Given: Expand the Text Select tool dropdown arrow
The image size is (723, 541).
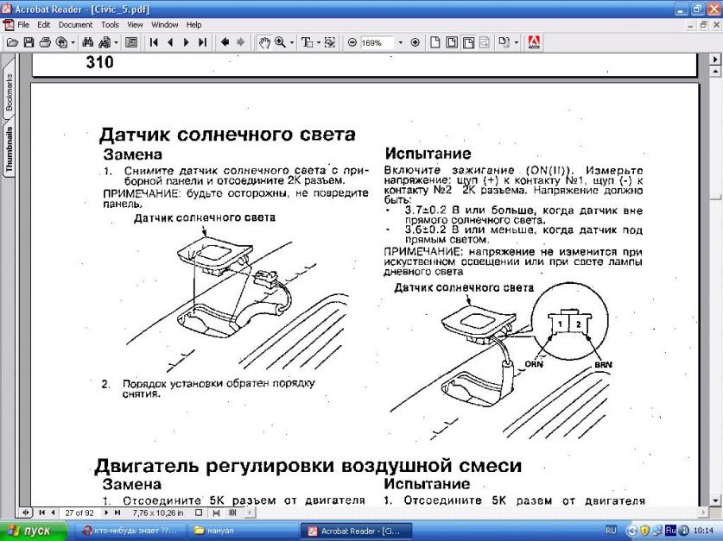Looking at the screenshot, I should 318,43.
